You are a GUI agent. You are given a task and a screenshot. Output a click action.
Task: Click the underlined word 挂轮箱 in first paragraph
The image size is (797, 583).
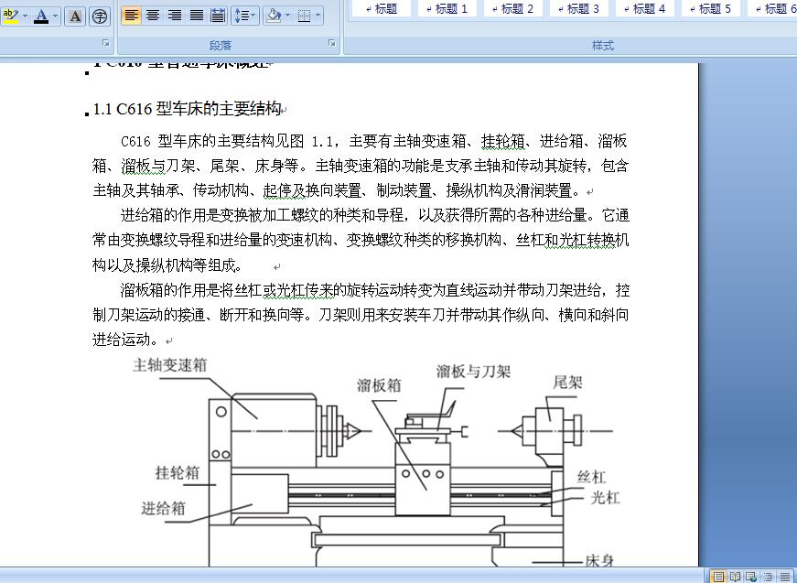[502, 141]
